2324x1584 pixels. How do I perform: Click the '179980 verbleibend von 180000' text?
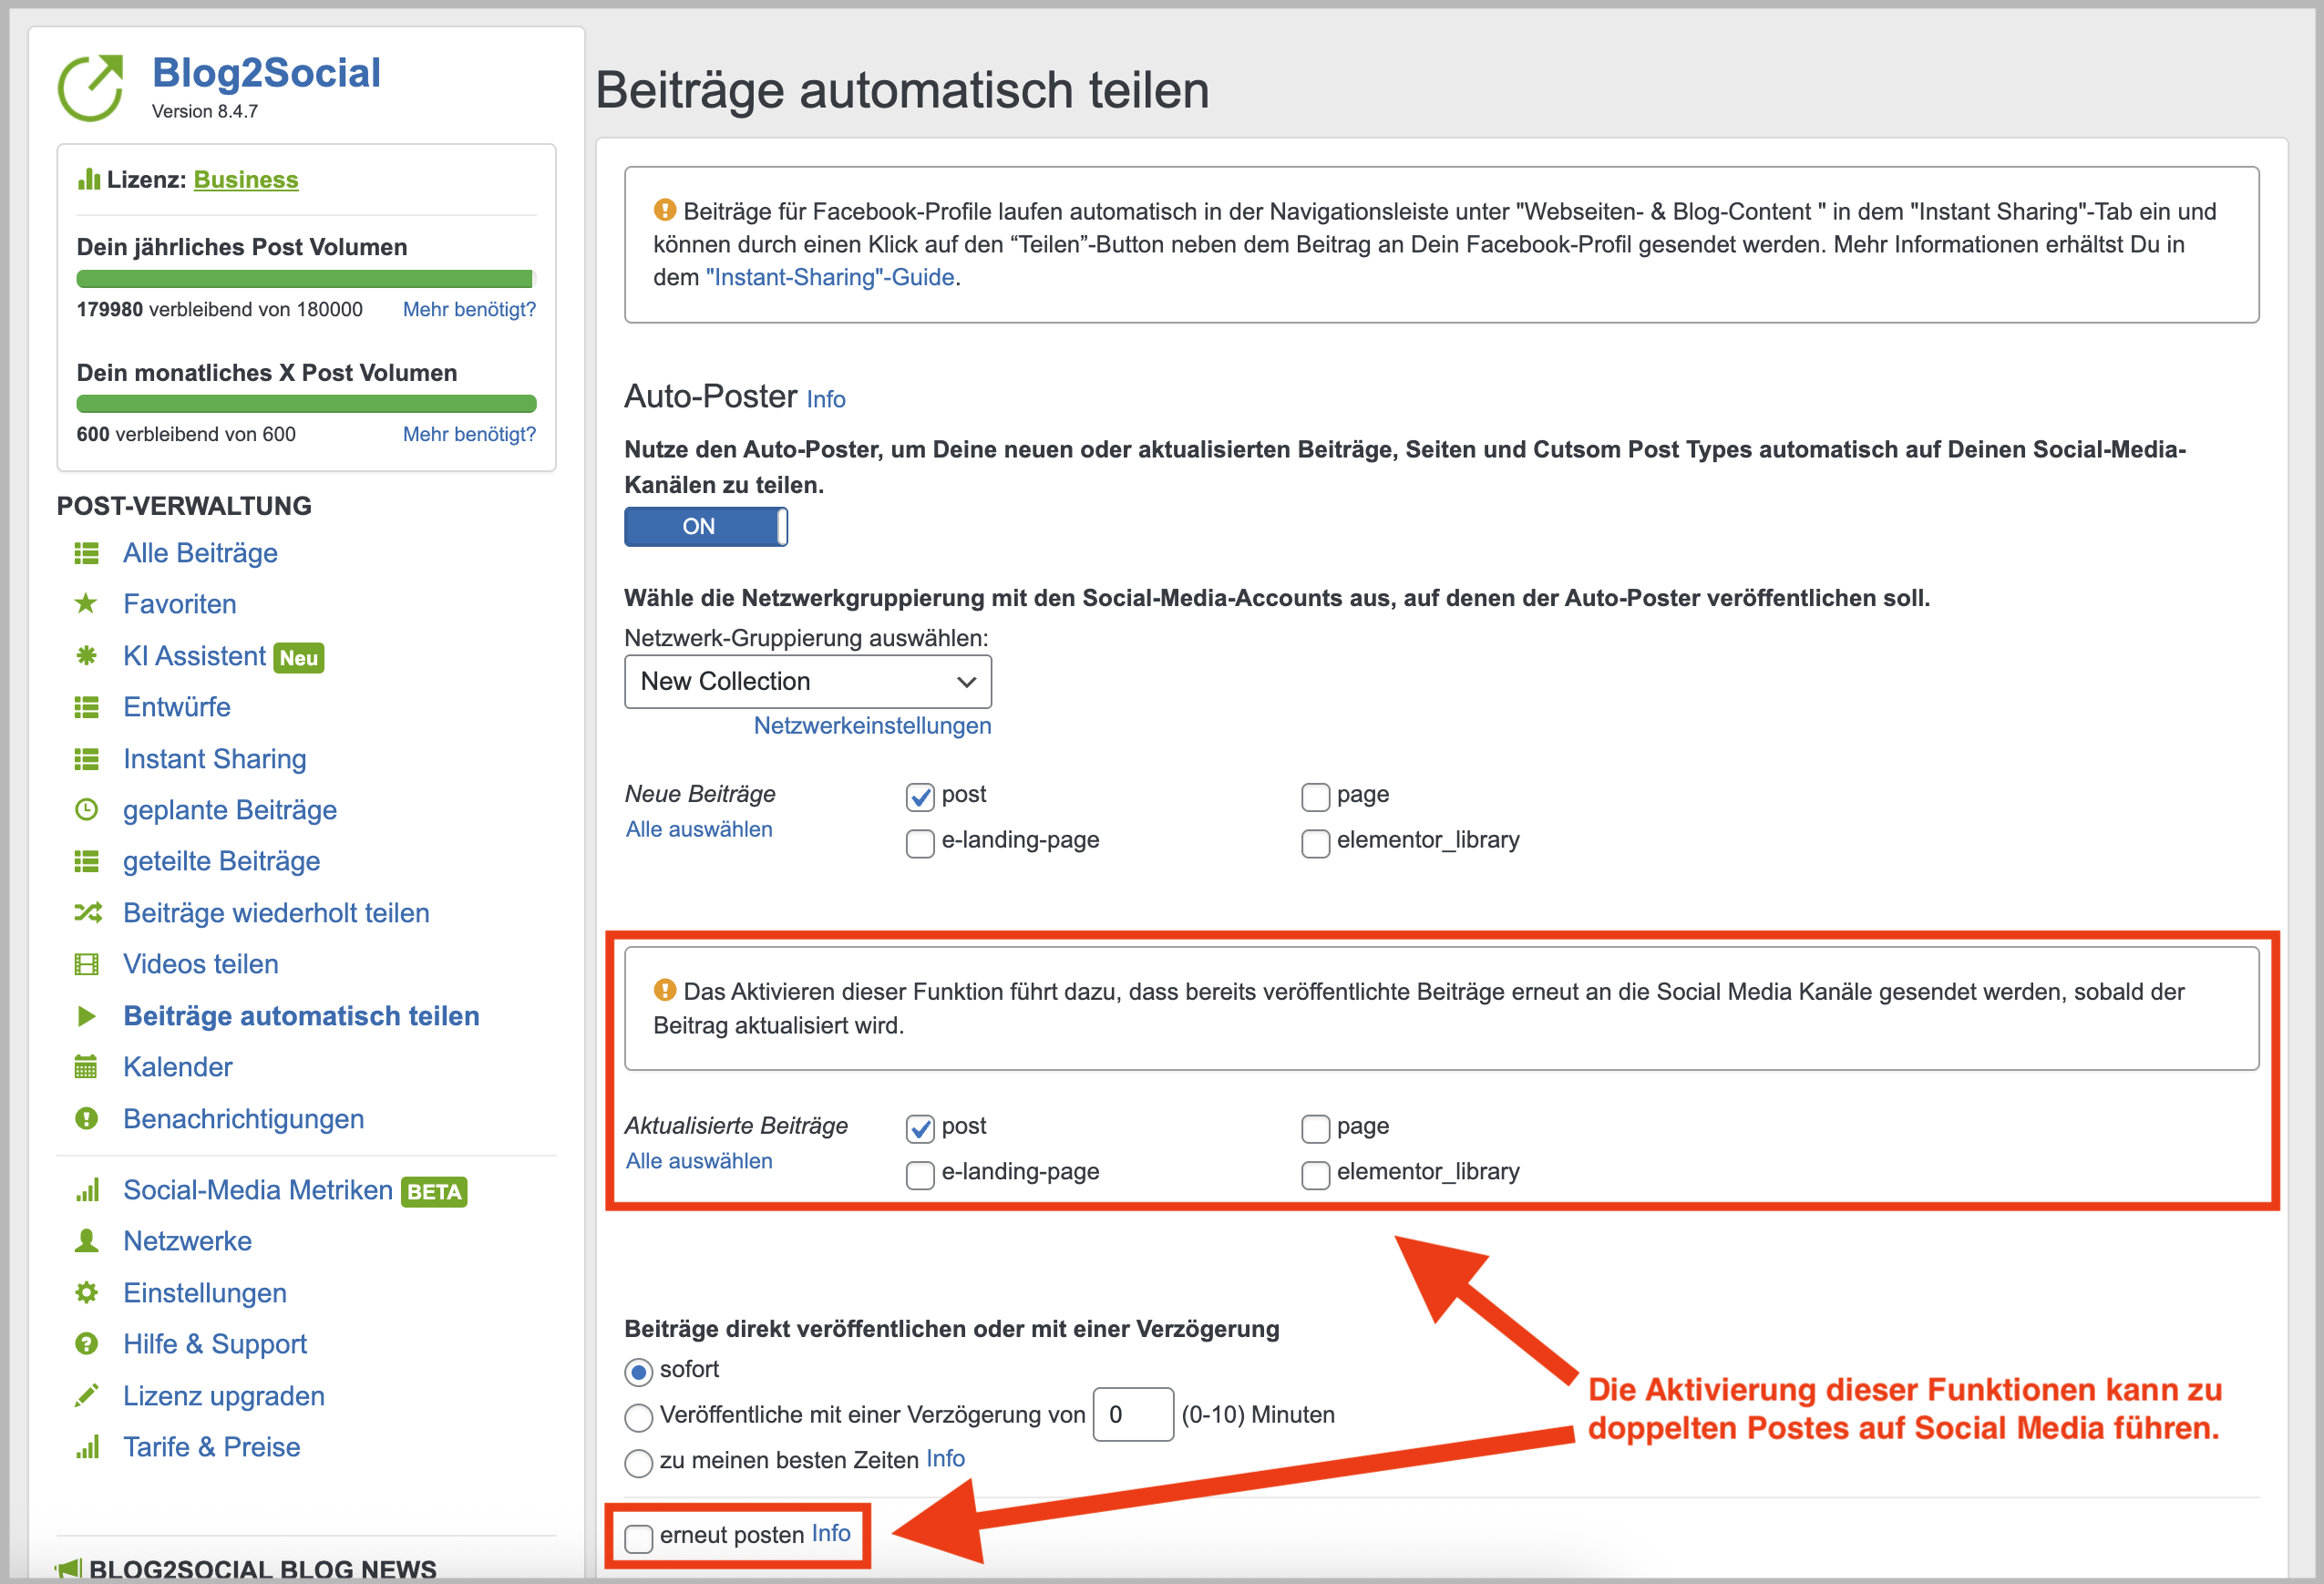tap(220, 309)
